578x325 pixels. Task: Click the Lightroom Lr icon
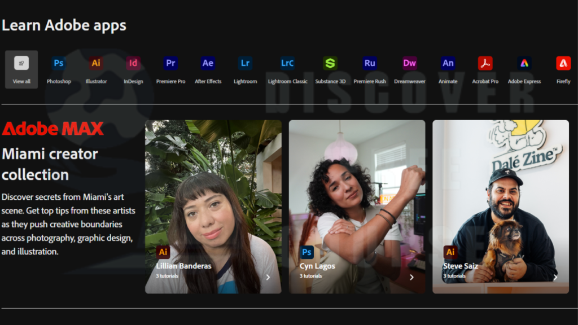pos(245,63)
